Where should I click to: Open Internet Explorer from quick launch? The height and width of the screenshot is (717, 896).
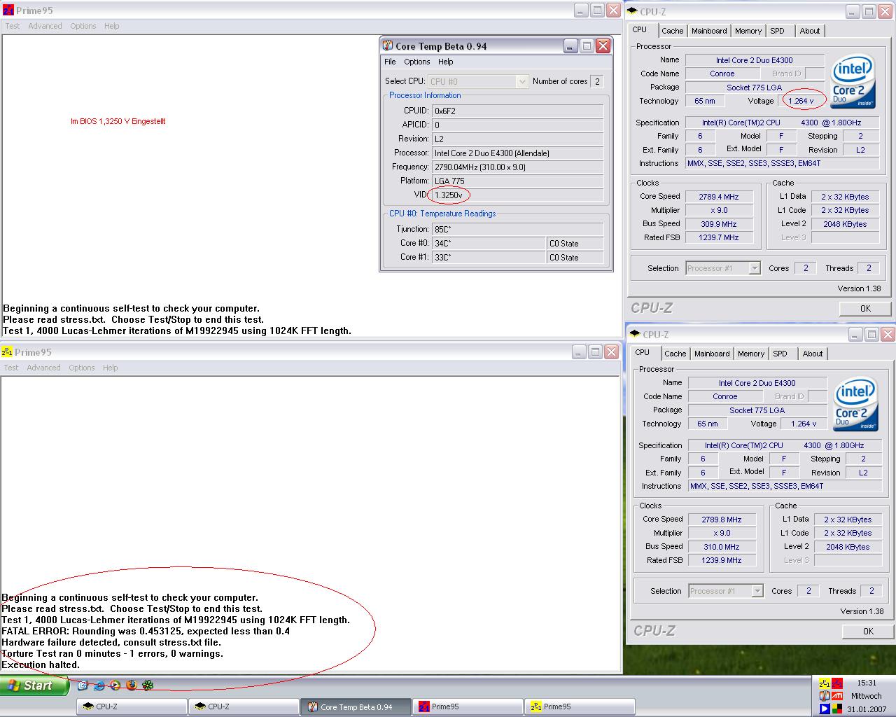click(x=99, y=685)
